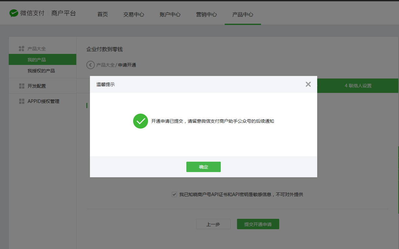Click the back arrow circle icon
Viewport: 399px width, 249px height.
click(x=91, y=65)
